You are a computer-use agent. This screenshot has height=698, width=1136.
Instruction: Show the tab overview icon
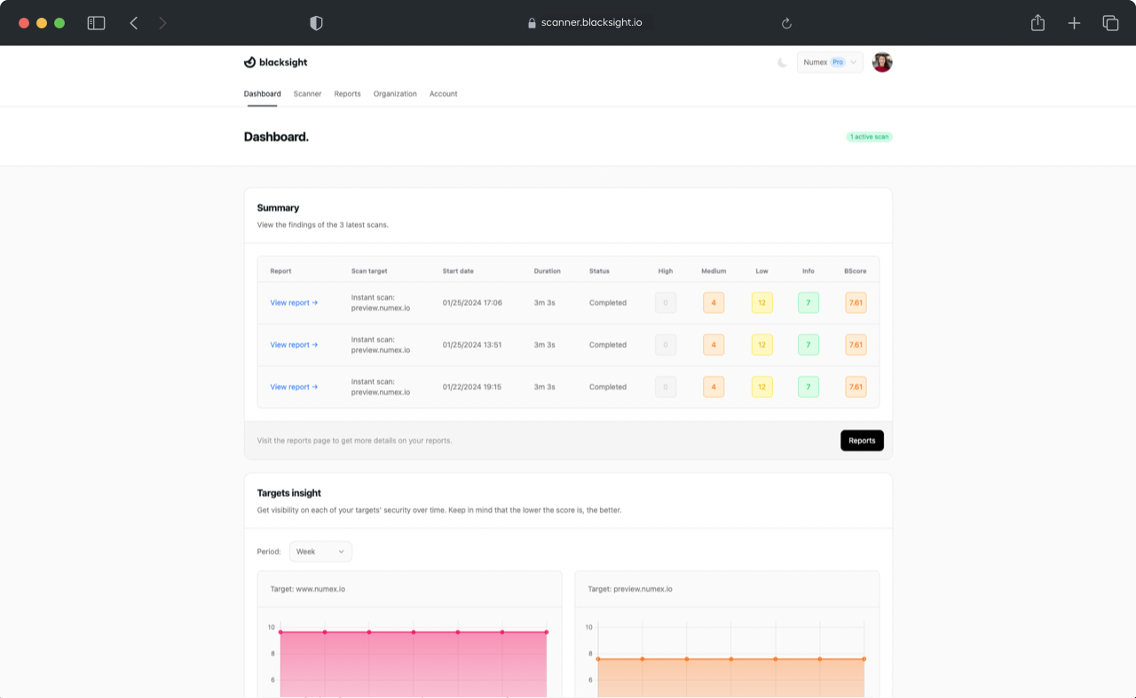pos(1110,22)
